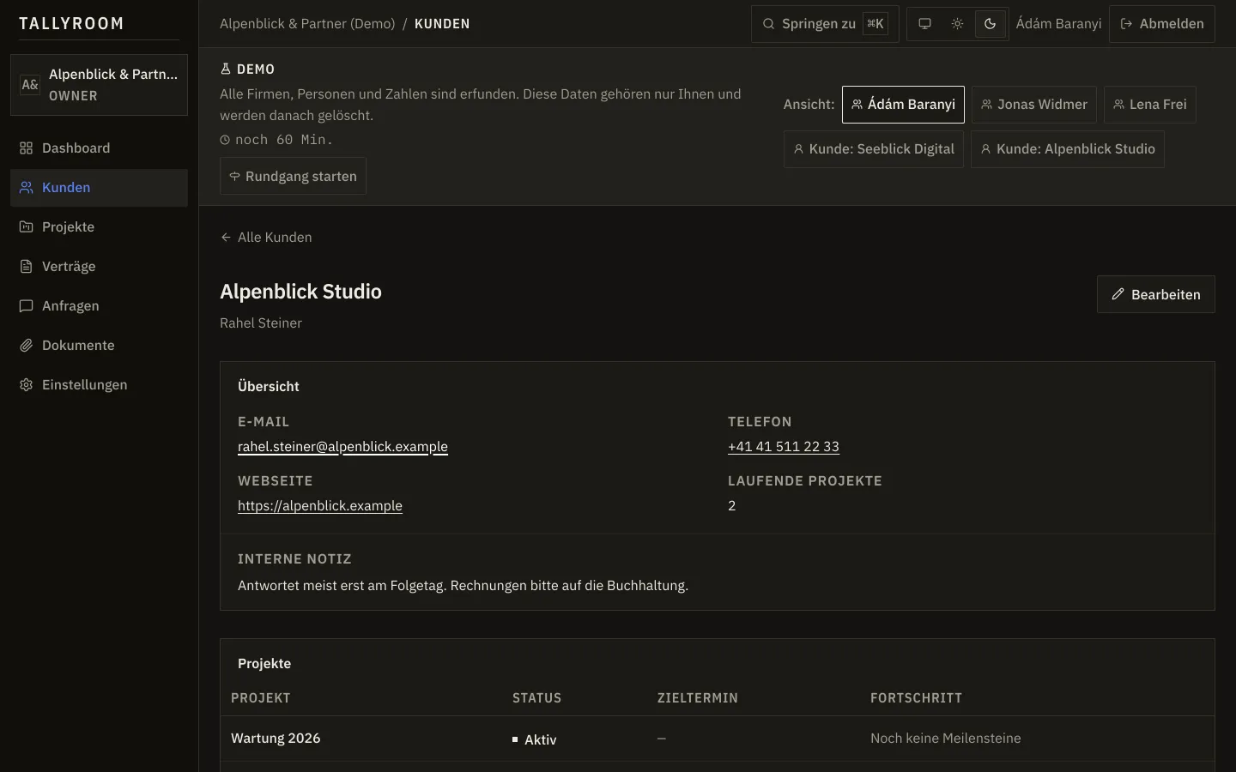
Task: Log out with the Abmelden button
Action: point(1162,24)
